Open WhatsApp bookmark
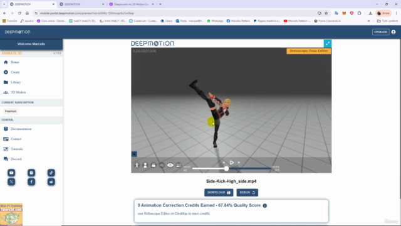This screenshot has width=401, height=226. 215,21
